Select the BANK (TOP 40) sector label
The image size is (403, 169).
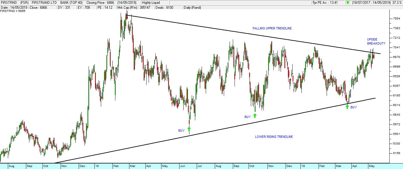[x=72, y=3]
